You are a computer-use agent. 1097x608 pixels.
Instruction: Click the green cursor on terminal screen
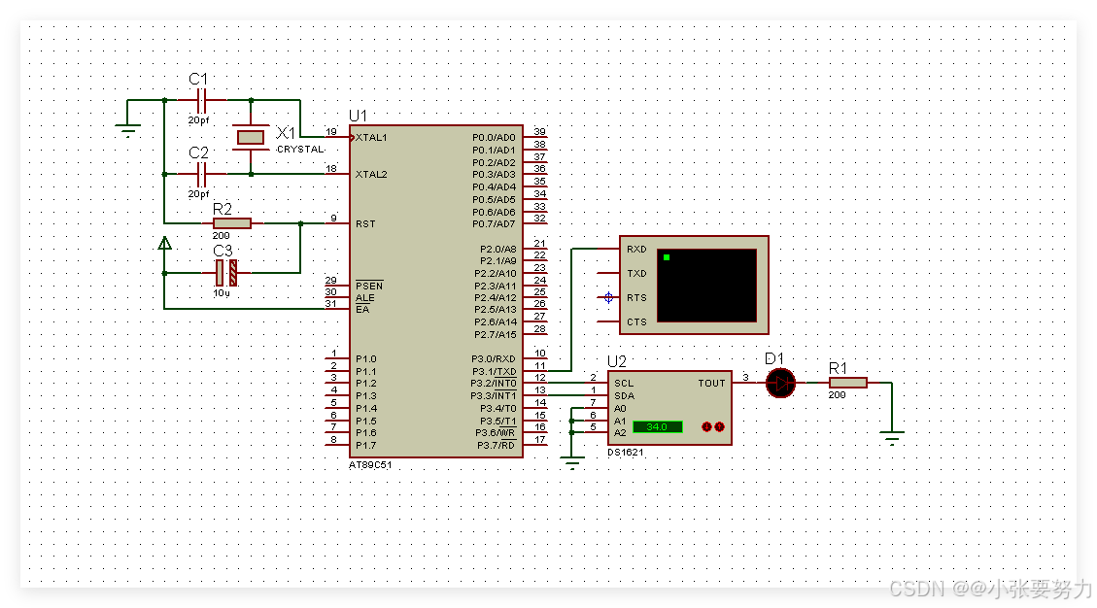click(667, 257)
